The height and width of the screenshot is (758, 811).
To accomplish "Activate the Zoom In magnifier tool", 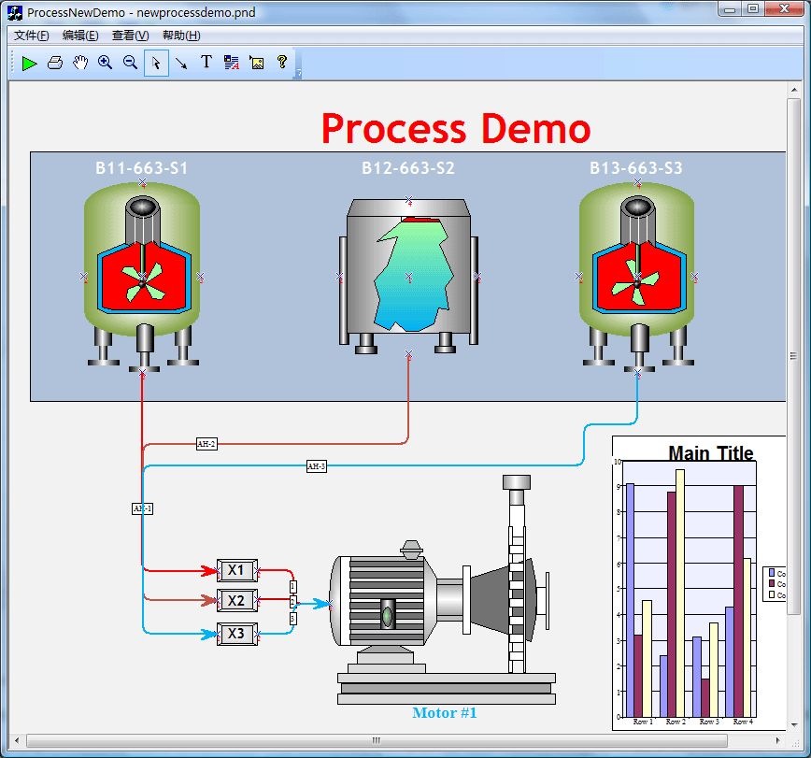I will pos(105,63).
